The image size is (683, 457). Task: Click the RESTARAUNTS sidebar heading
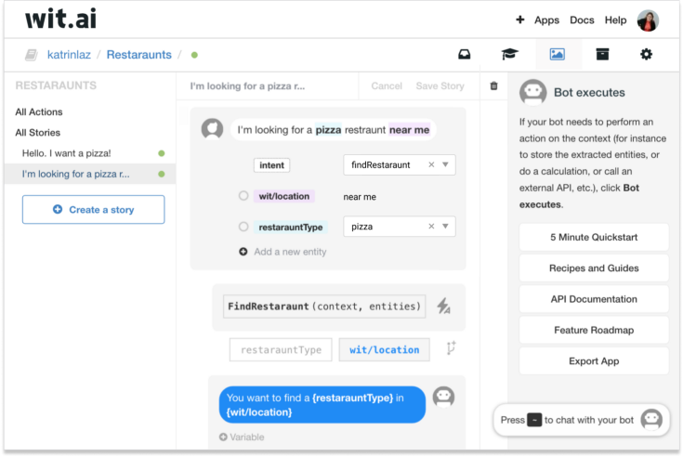pos(56,85)
